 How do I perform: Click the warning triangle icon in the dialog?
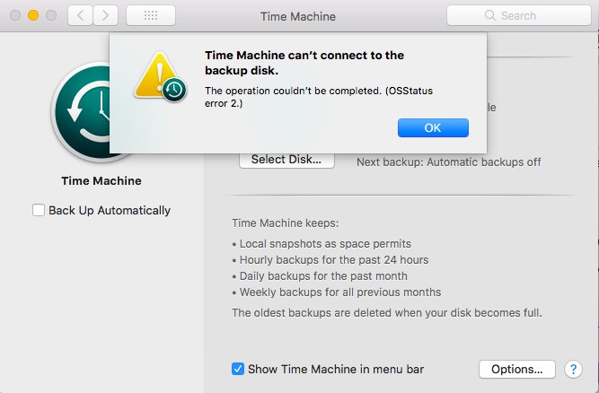tap(161, 76)
